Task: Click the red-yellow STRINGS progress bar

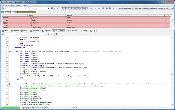Action: coord(26,12)
